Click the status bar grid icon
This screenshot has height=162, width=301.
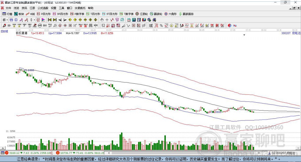(x=2, y=153)
